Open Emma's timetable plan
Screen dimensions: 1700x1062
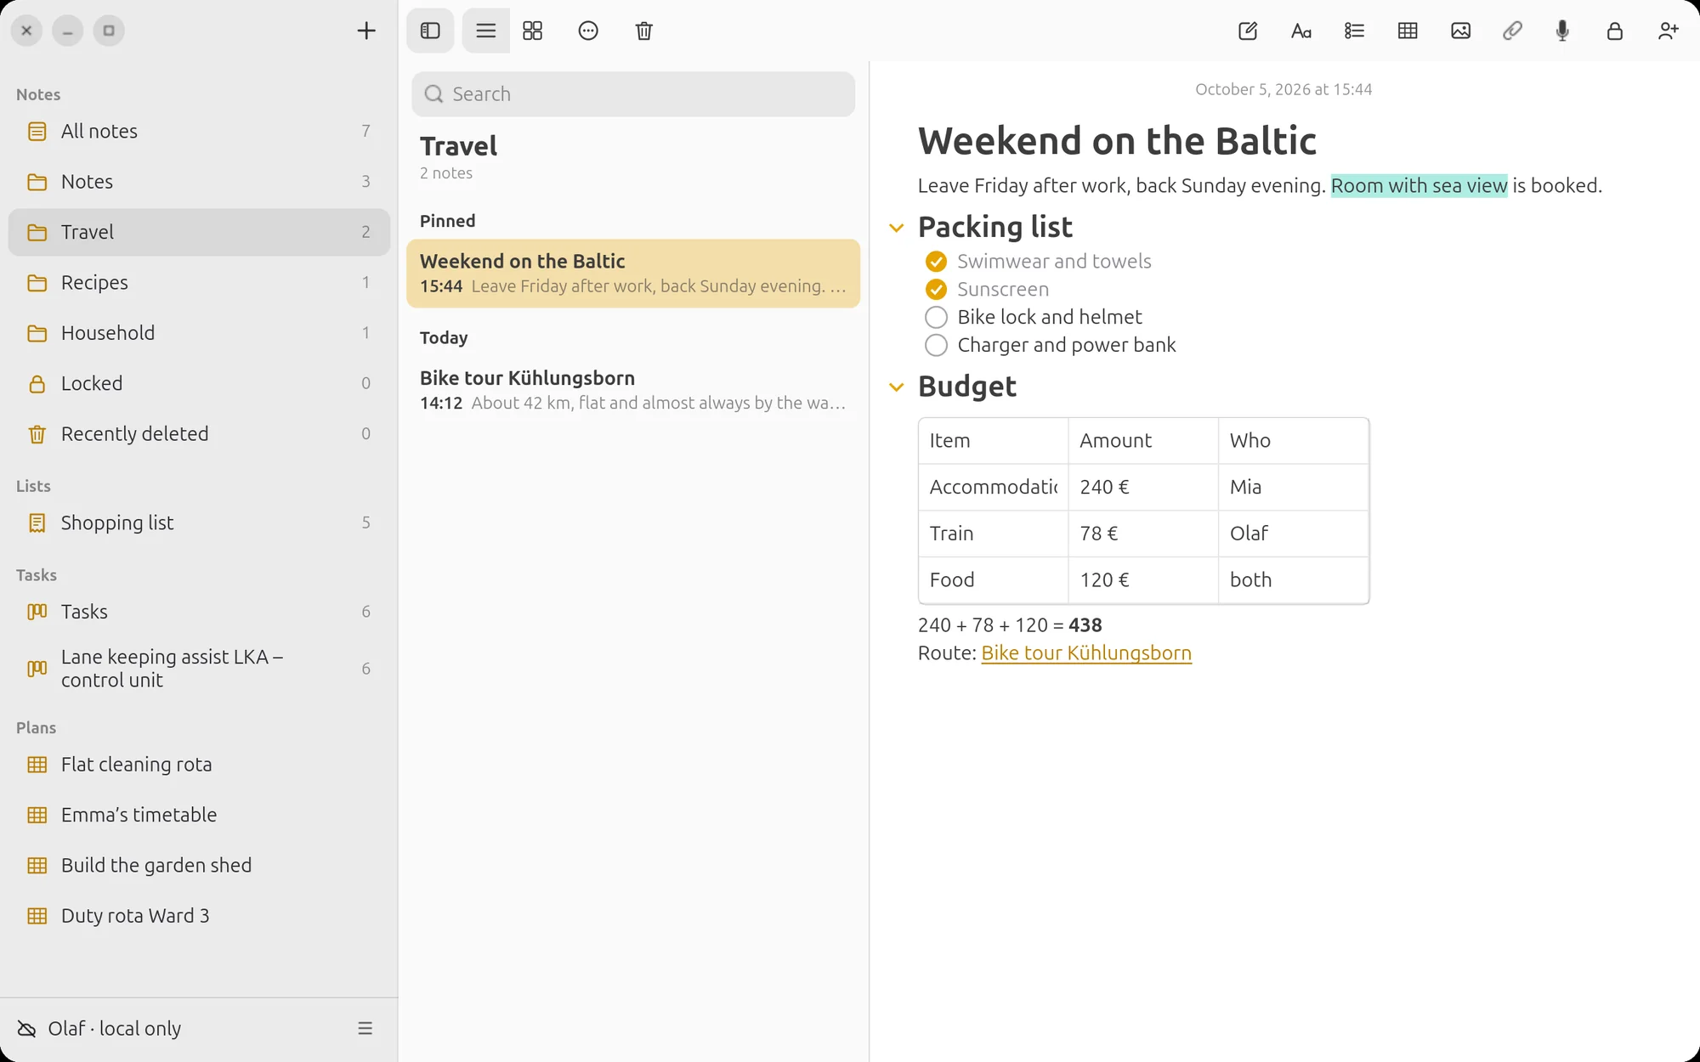[199, 814]
